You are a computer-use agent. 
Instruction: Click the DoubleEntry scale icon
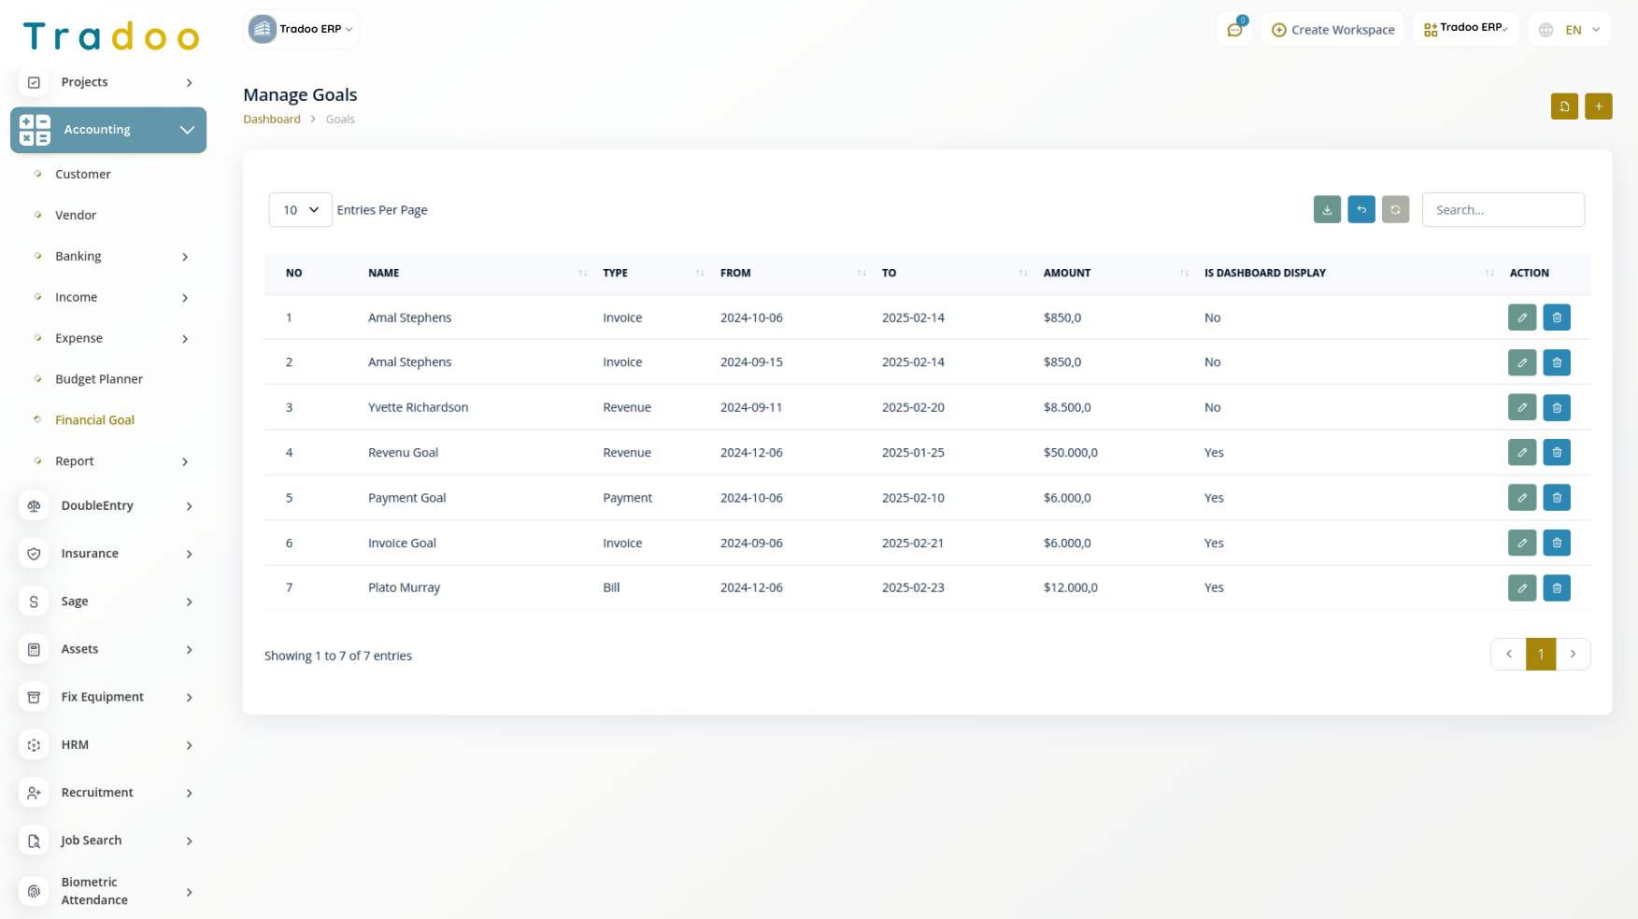tap(34, 506)
